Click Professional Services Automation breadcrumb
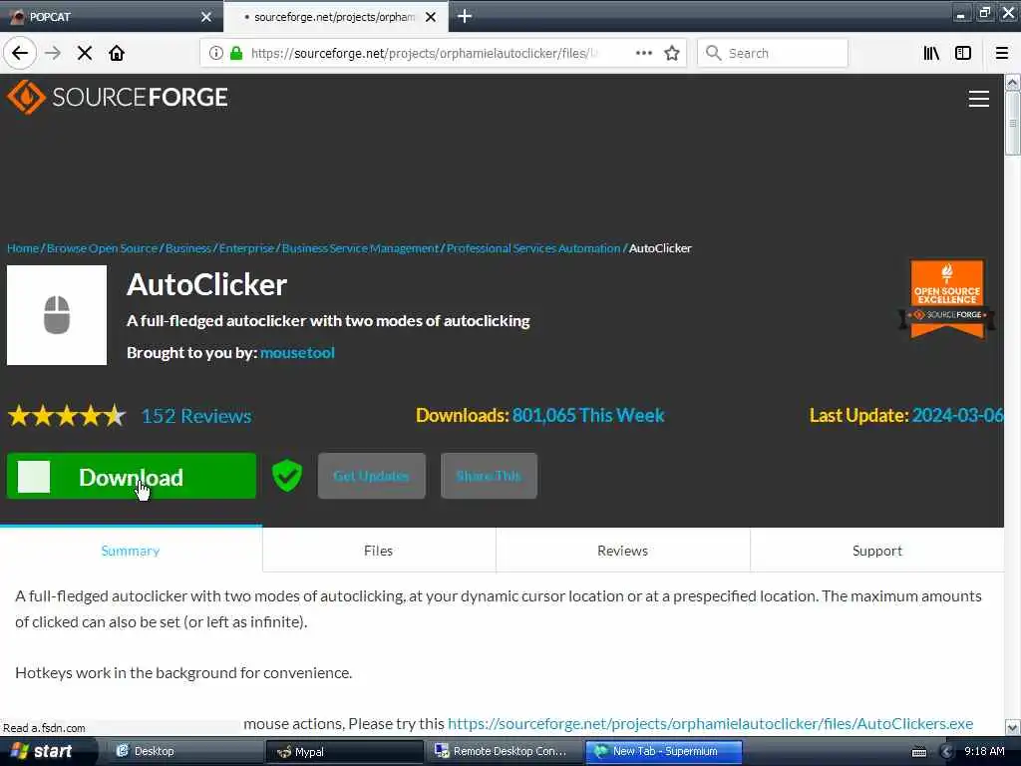1021x766 pixels. click(x=533, y=248)
